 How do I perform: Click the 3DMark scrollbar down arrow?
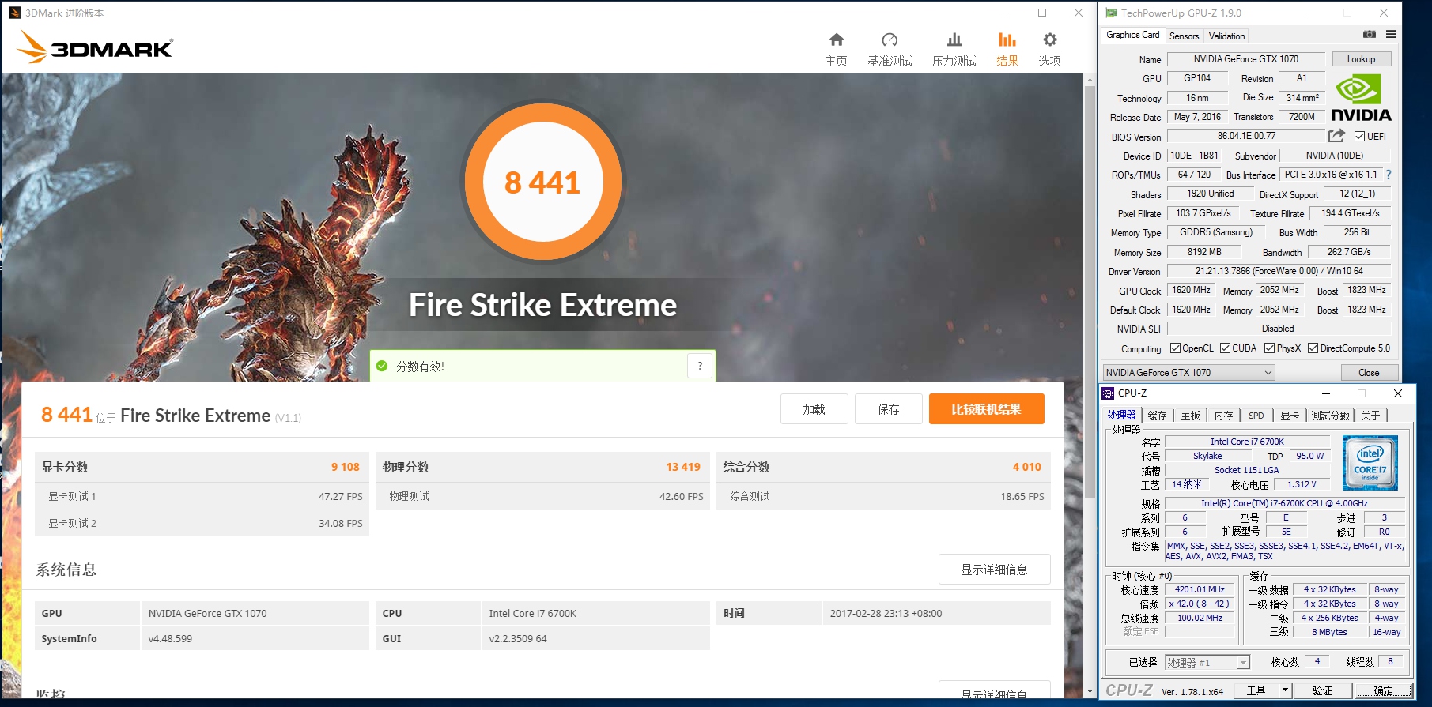(1090, 691)
